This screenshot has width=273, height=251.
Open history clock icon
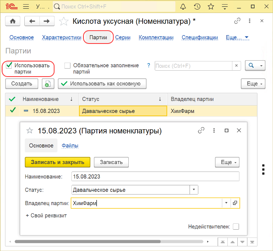point(197,7)
